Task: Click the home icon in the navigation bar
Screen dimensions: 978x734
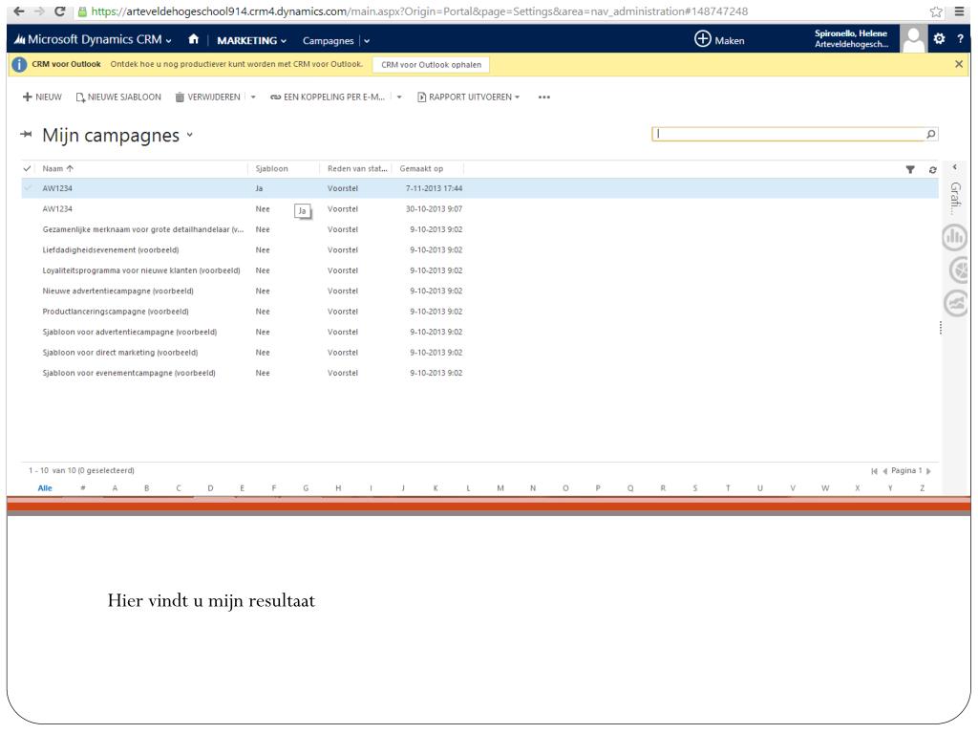Action: (194, 40)
